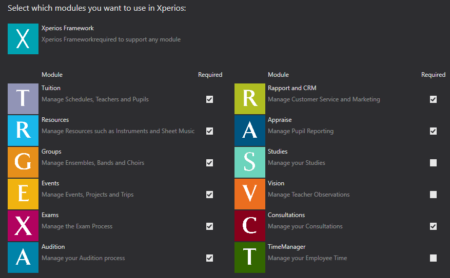Viewport: 450px width, 278px height.
Task: Select the Tuition module T icon
Action: coord(23,99)
